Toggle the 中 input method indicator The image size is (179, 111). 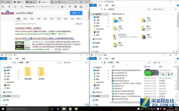161,109
